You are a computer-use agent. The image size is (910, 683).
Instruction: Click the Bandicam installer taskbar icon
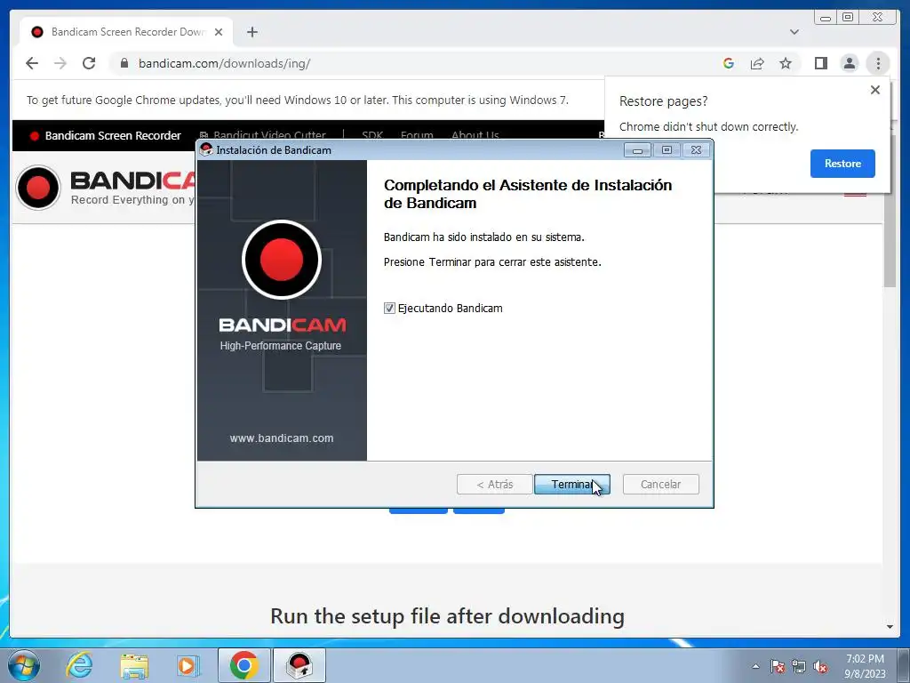pos(299,665)
